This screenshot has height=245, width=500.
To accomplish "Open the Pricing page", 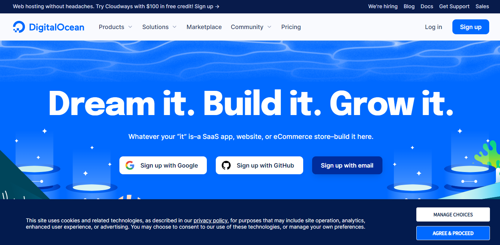I will 291,27.
